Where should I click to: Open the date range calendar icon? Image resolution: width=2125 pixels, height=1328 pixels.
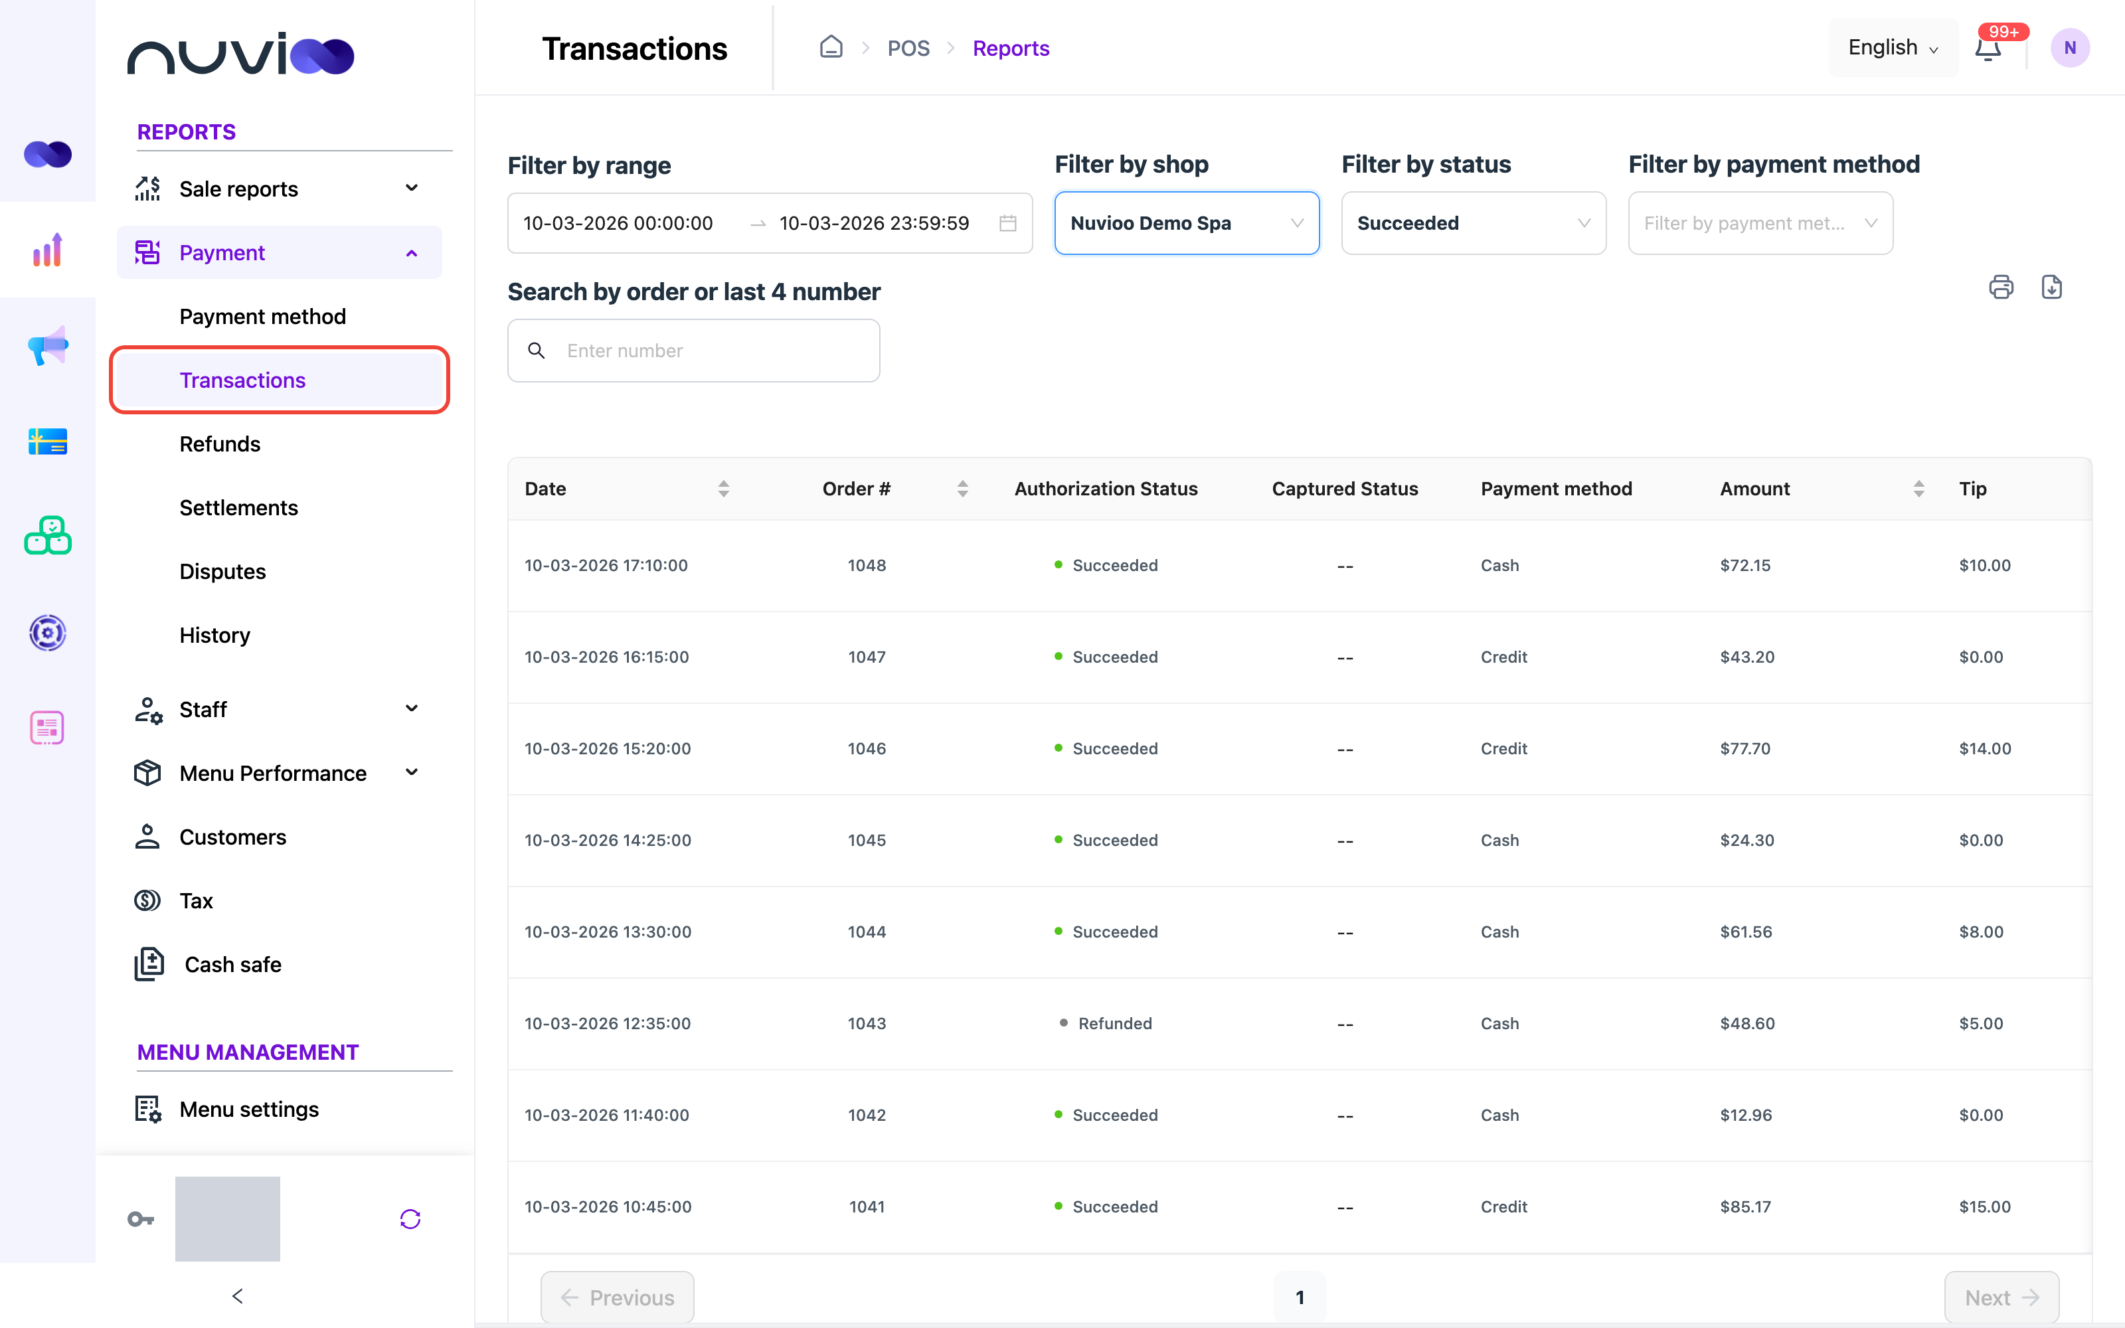1007,223
